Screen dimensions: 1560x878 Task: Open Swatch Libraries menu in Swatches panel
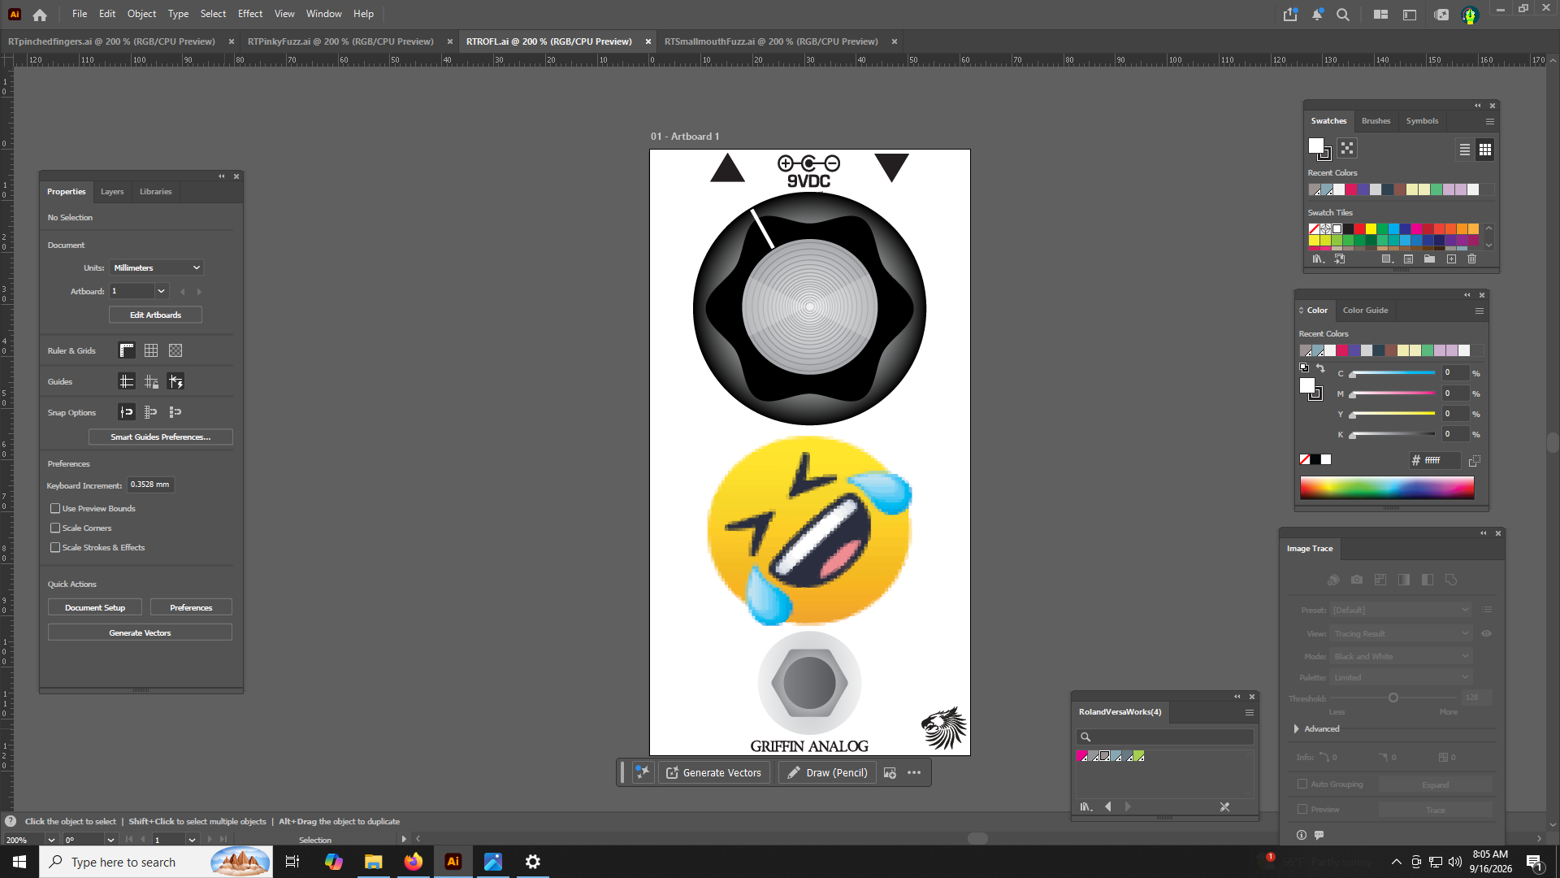[1318, 259]
